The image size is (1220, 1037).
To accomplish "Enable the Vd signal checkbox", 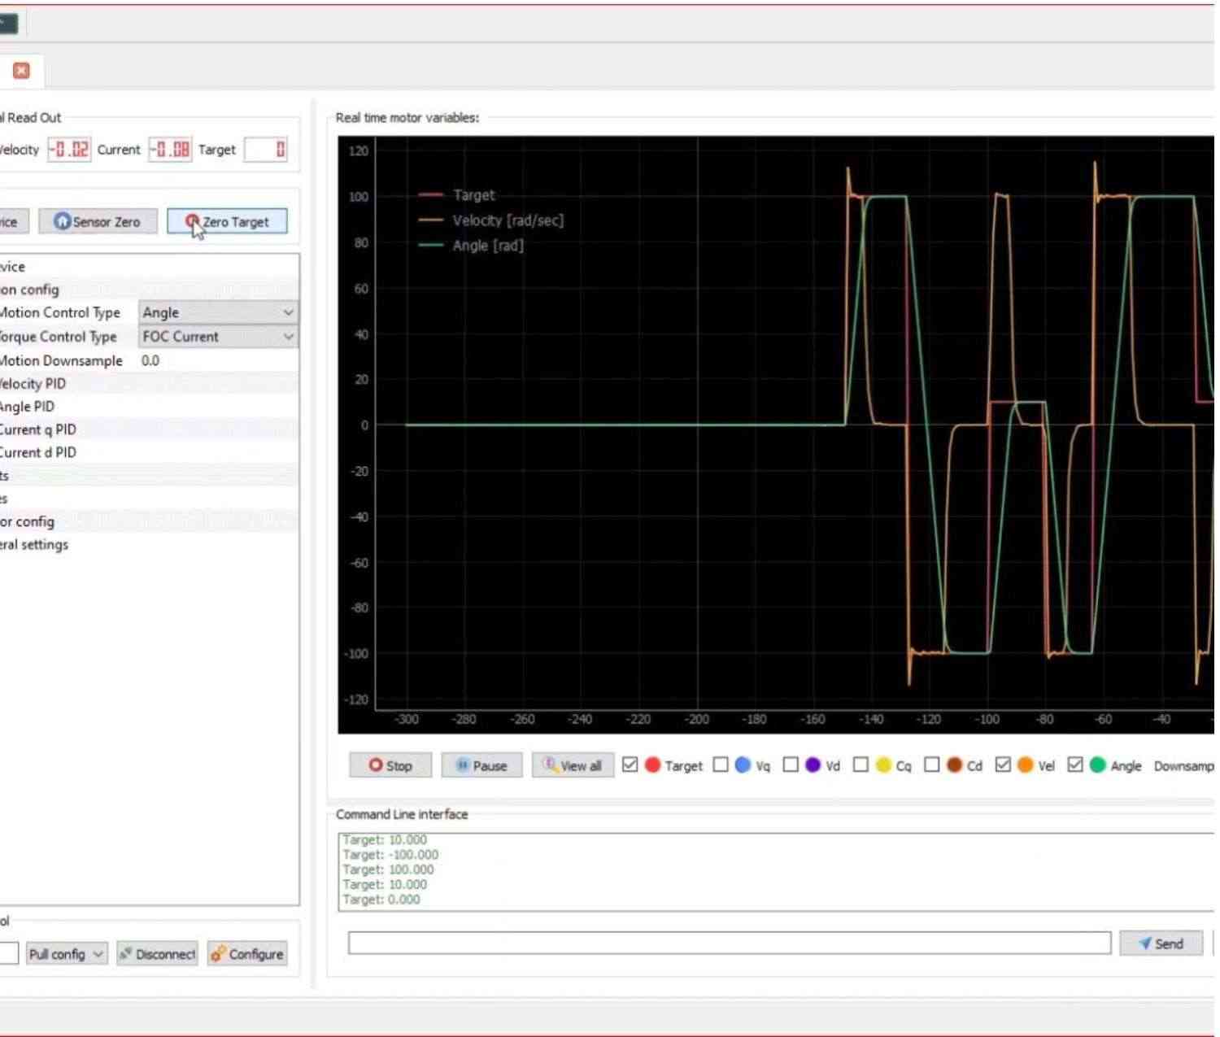I will [x=790, y=765].
